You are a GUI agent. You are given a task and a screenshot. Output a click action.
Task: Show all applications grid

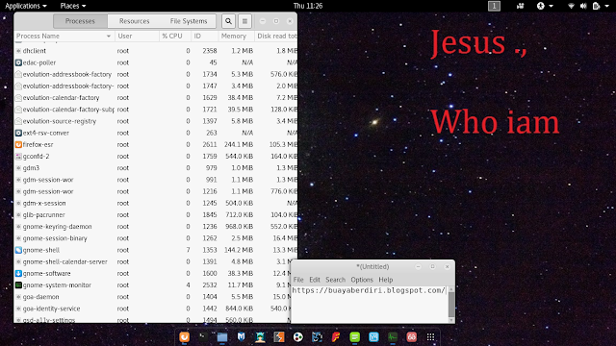click(430, 336)
